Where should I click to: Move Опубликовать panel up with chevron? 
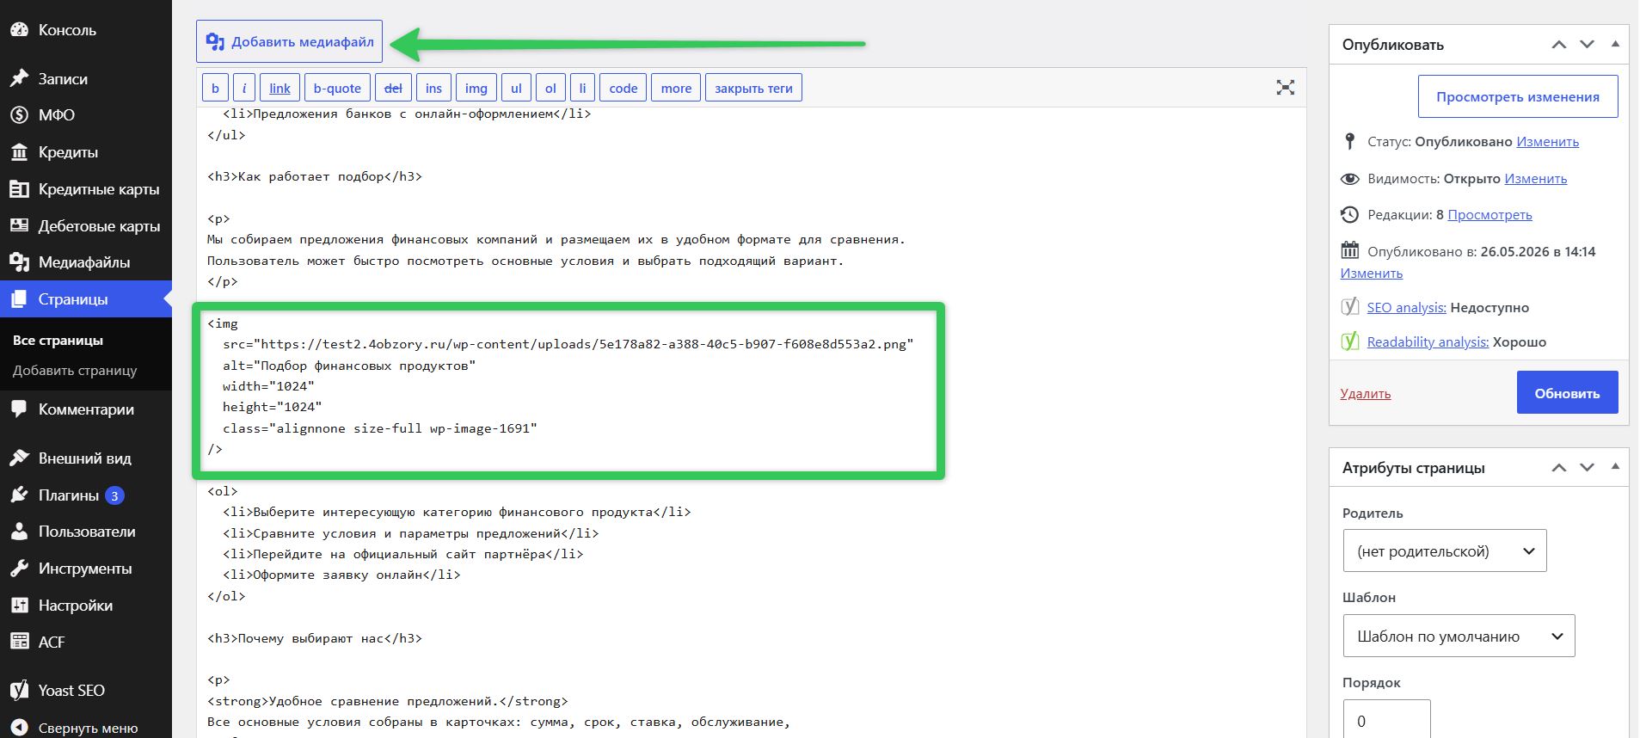pos(1558,45)
